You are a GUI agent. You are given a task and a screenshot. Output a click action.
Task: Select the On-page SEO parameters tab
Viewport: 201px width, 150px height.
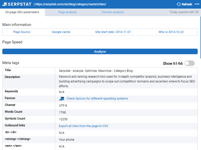tap(22, 12)
